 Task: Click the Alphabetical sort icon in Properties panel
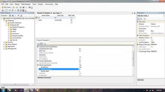(x=141, y=19)
